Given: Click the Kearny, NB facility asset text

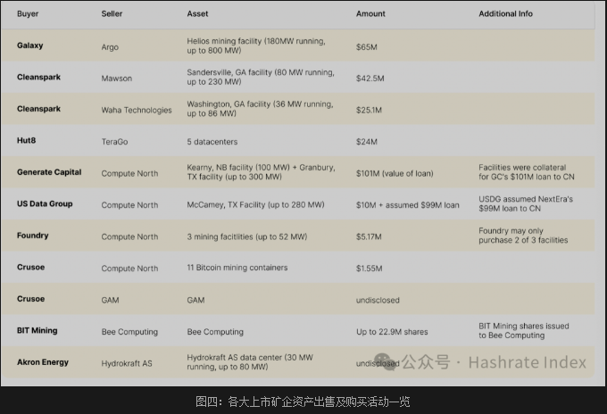Looking at the screenshot, I should (261, 172).
